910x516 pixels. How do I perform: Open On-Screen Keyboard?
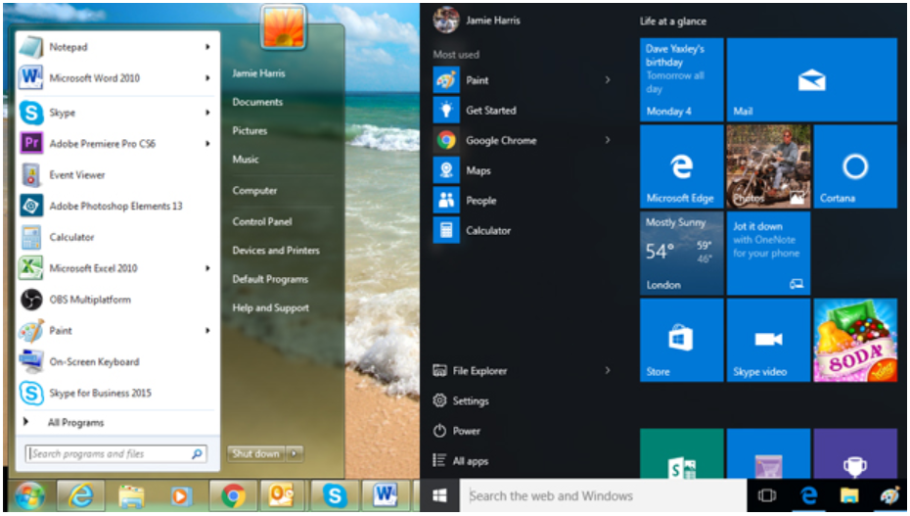116,361
